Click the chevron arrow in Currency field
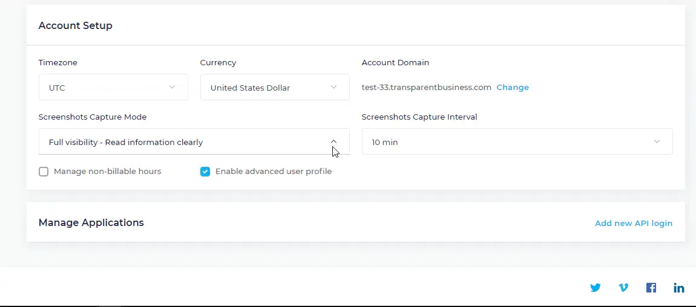 coord(334,88)
